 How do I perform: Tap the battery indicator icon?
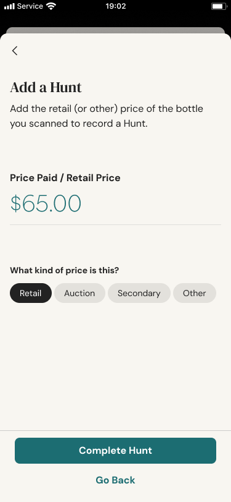pos(219,6)
